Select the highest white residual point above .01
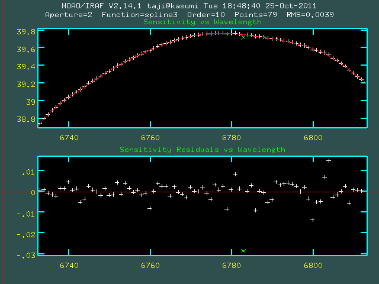The height and width of the screenshot is (284, 379). 329,160
